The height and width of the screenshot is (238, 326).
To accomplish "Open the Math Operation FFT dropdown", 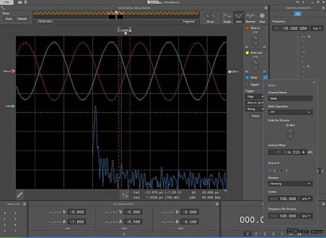I will (x=290, y=112).
